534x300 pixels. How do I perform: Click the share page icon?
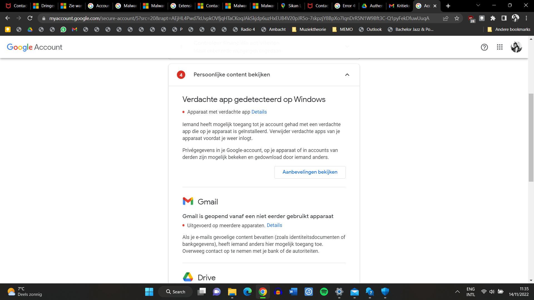(446, 18)
